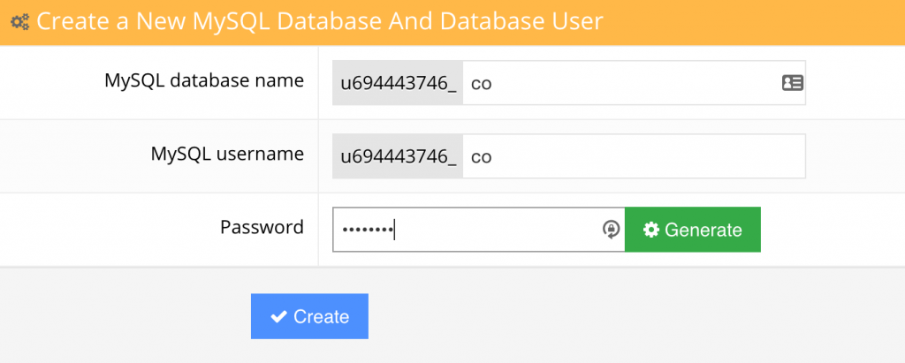Click the lock icon inside the password field

point(610,230)
